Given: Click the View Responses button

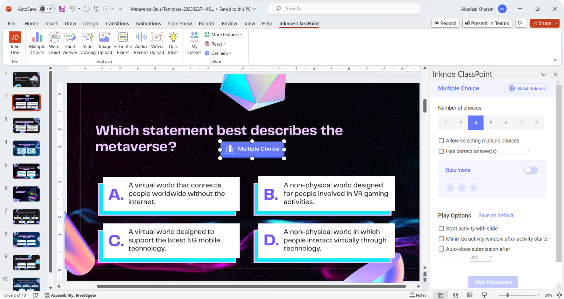Looking at the screenshot, I should pyautogui.click(x=493, y=282).
